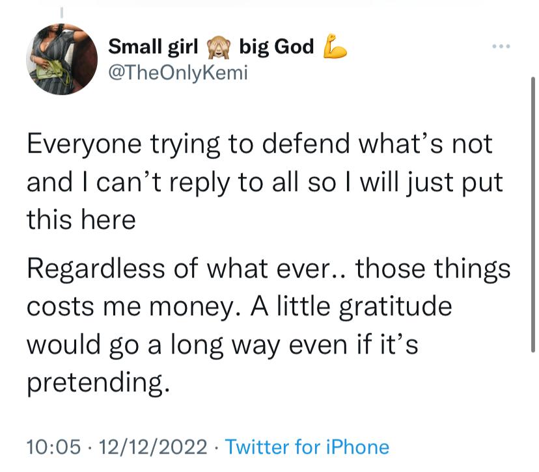539x472 pixels.
Task: Click the word 'gratitude' in tweet
Action: (395, 308)
